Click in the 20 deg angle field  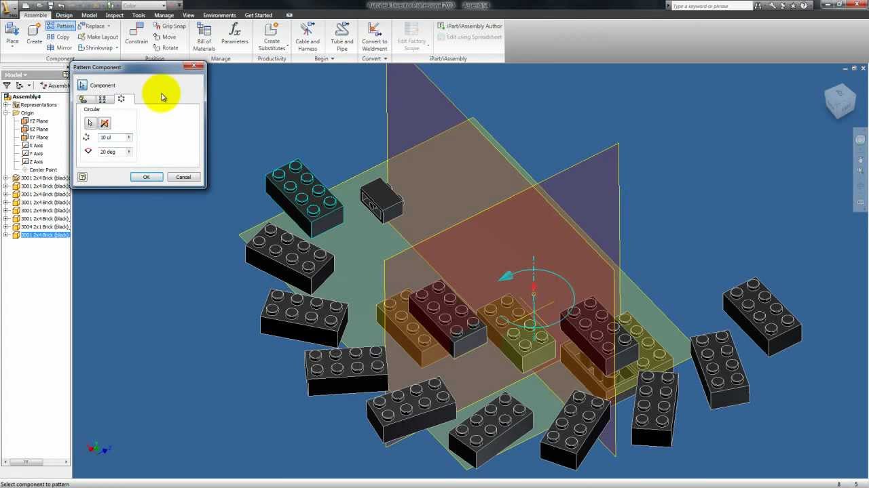(112, 152)
